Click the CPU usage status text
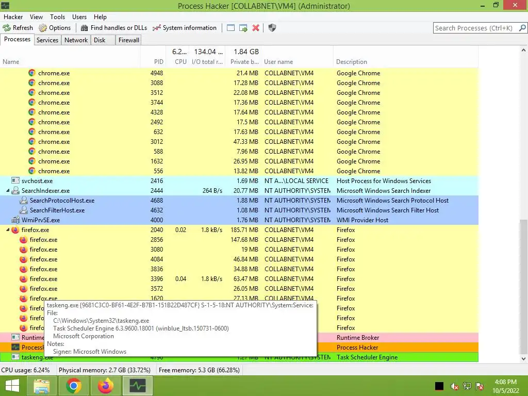This screenshot has width=528, height=396. (25, 370)
